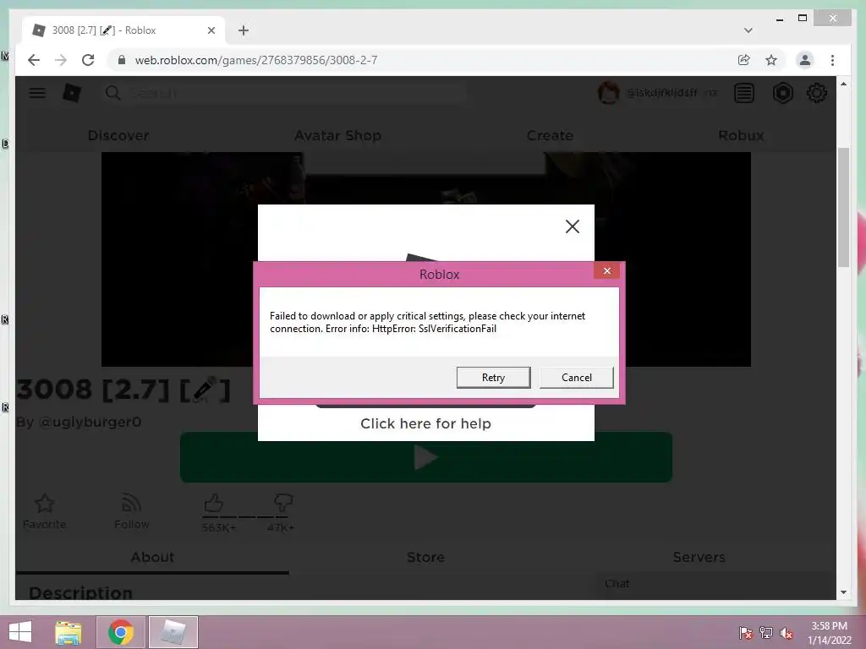Viewport: 866px width, 649px height.
Task: Click the 563K+ likes count
Action: coord(219,527)
